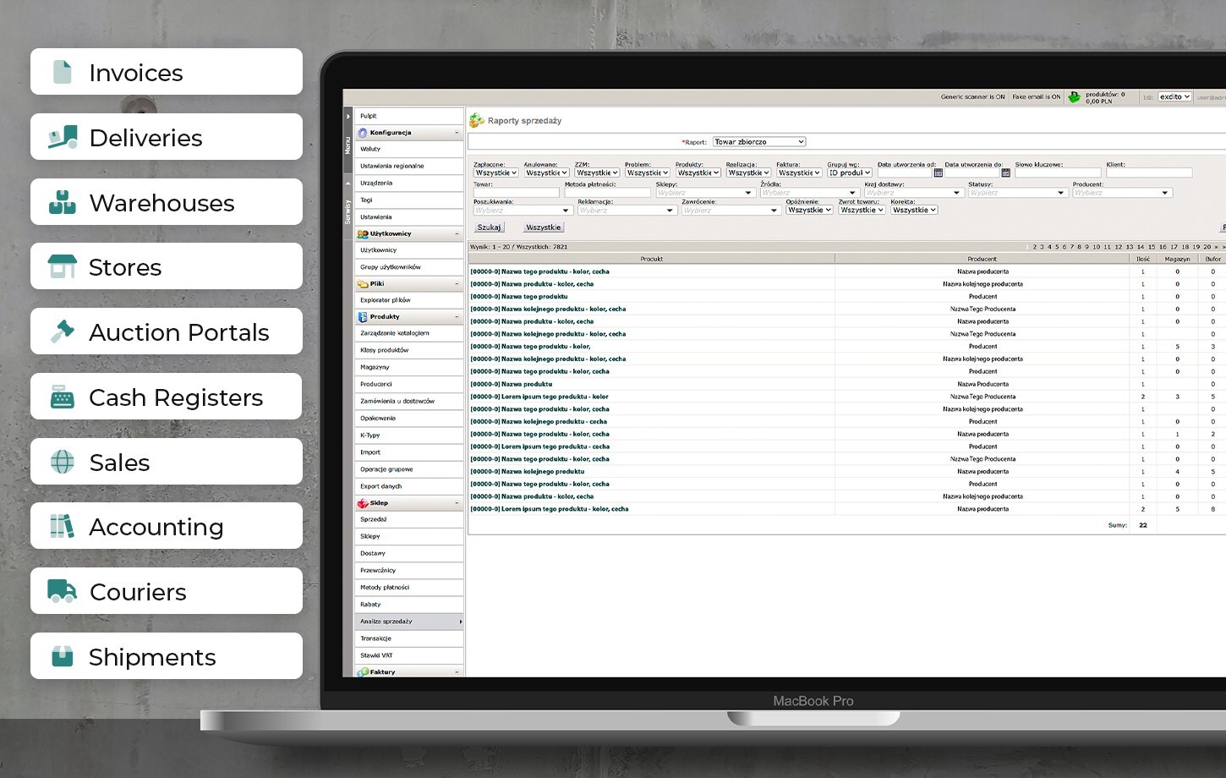This screenshot has width=1226, height=778.
Task: Click inside the Klient input field
Action: pos(1149,172)
